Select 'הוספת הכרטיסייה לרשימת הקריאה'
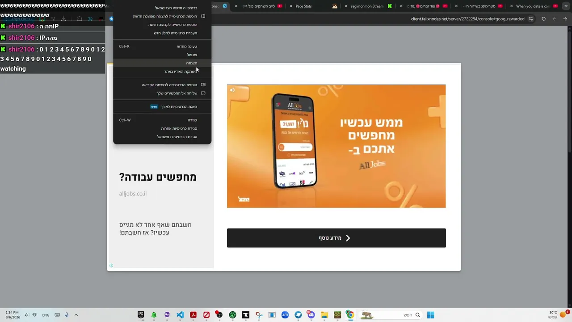 click(x=162, y=85)
